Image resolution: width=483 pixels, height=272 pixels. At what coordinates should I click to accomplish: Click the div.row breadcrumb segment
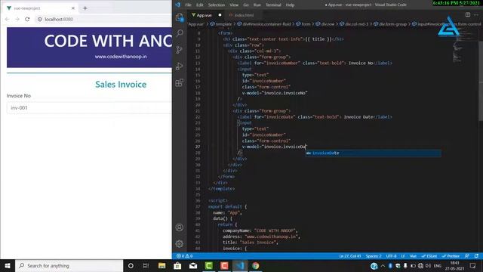point(325,24)
